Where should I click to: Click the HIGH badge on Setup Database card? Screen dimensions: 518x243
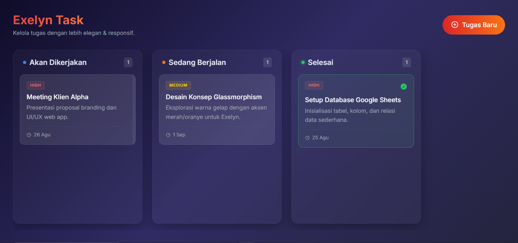tap(314, 85)
